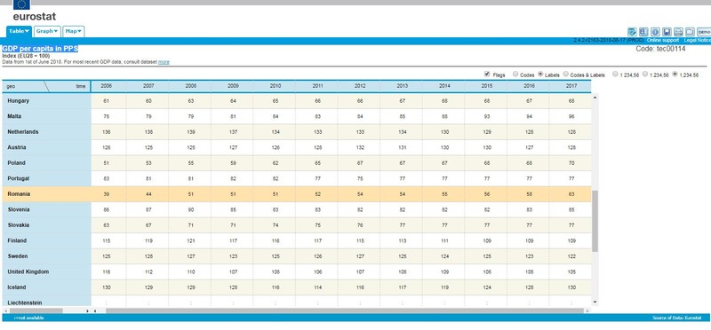Open the Map tab dropdown
The height and width of the screenshot is (330, 711).
tap(74, 31)
